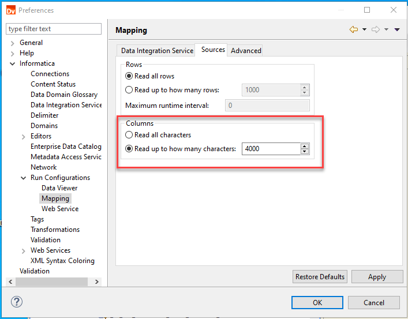Viewport: 408px width, 319px height.
Task: Select the Read all rows radio button
Action: 129,76
